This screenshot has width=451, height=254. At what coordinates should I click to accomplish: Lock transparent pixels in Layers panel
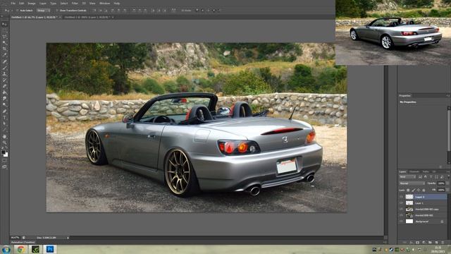(408, 190)
